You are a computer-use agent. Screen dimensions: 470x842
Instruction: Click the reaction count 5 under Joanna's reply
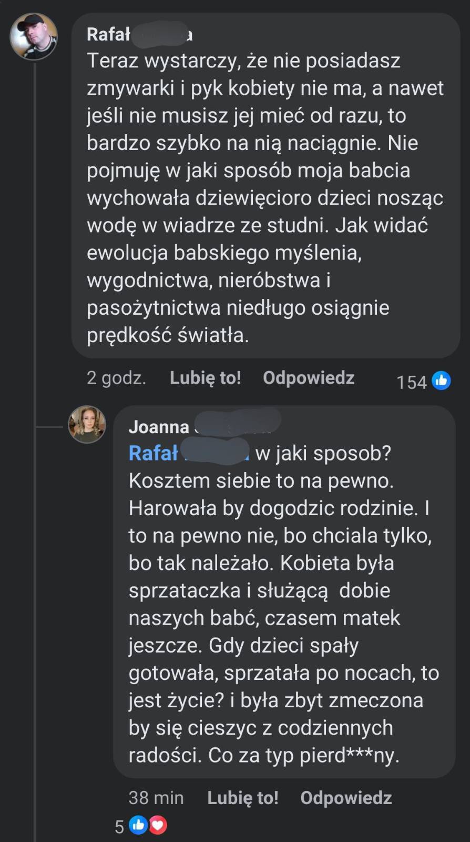tap(119, 826)
